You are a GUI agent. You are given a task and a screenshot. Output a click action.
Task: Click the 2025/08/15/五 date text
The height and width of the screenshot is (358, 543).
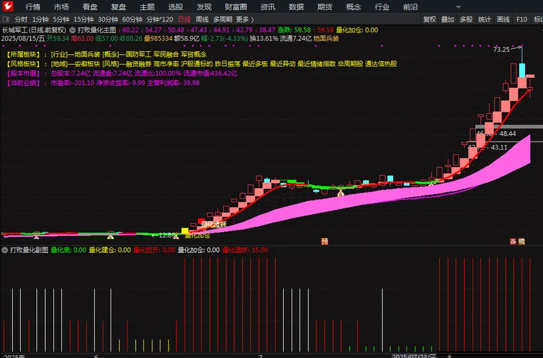[23, 39]
